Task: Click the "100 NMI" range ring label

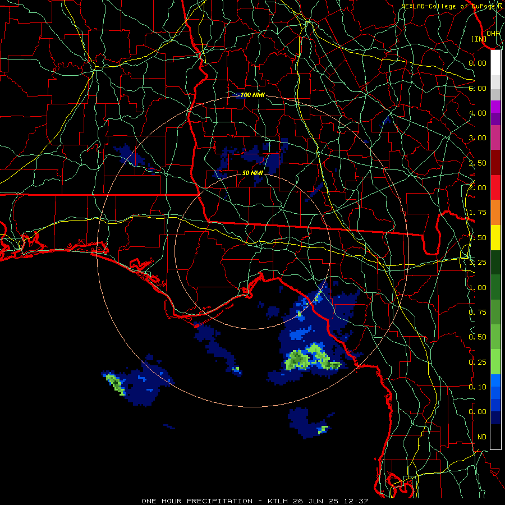Action: click(252, 95)
